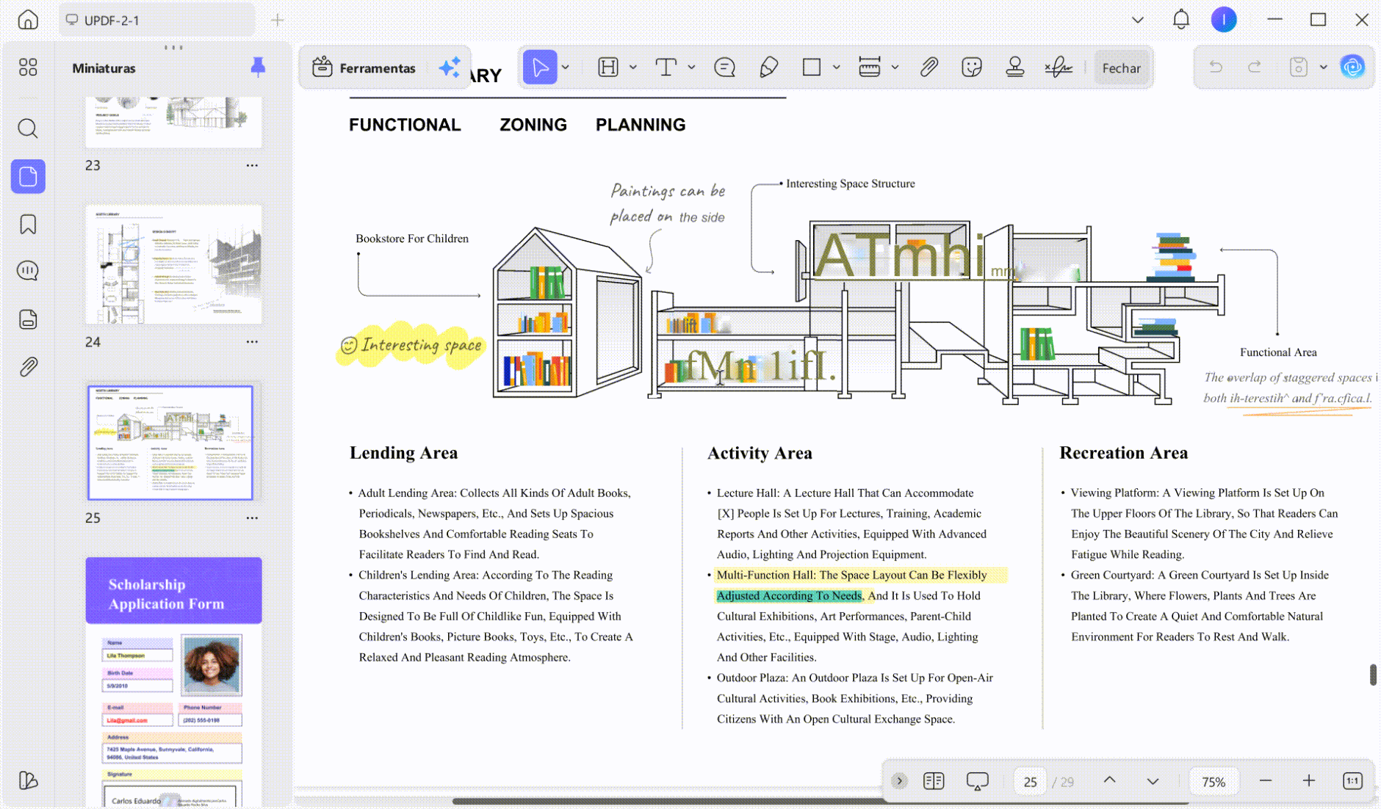The width and height of the screenshot is (1381, 809).
Task: Expand the measure tool dropdown arrow
Action: click(895, 68)
